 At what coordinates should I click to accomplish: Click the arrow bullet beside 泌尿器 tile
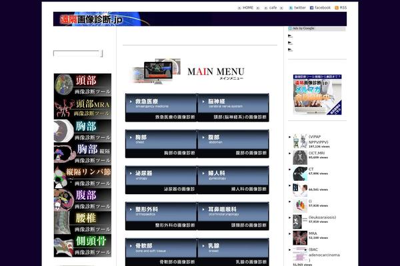coord(131,174)
